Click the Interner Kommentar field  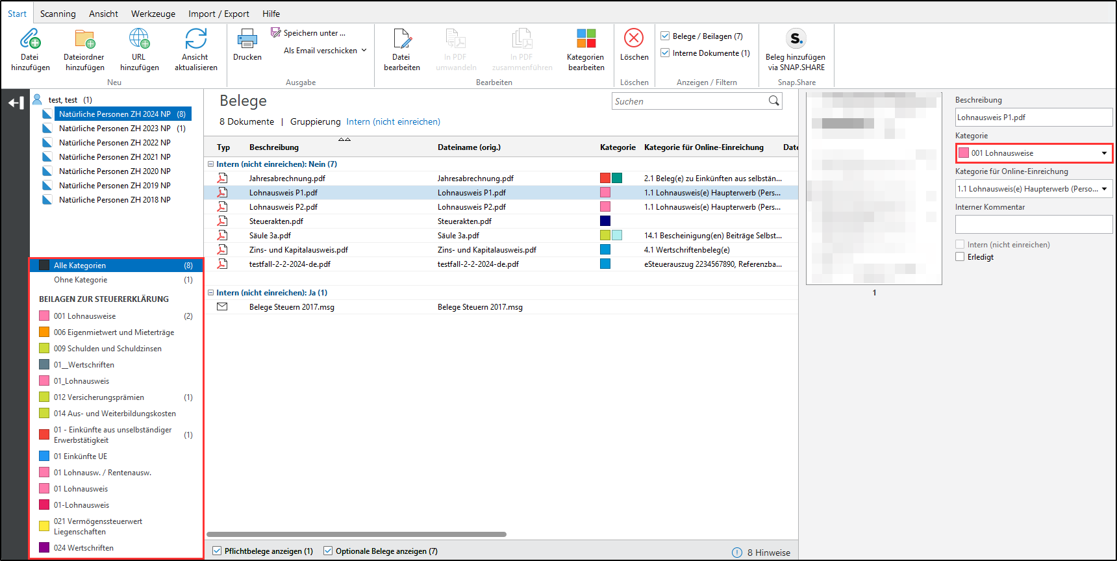click(x=1034, y=224)
